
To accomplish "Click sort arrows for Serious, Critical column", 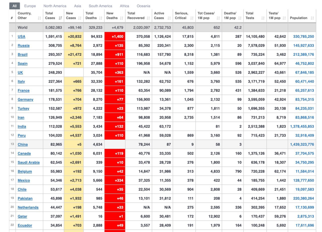I will pos(192,18).
